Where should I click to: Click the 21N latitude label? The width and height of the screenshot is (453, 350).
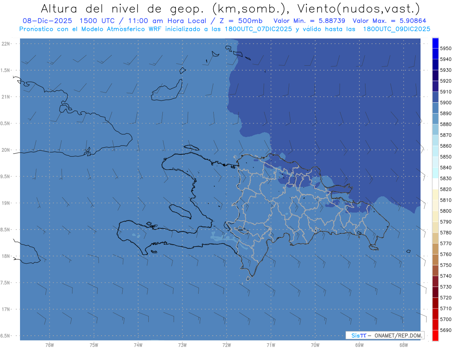[x=6, y=97]
